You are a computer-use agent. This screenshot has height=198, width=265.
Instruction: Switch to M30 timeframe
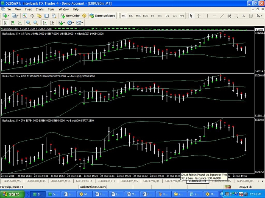point(145,16)
